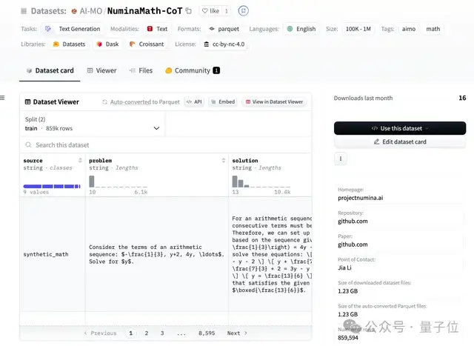Open the Files tab
The image size is (474, 346).
[140, 70]
